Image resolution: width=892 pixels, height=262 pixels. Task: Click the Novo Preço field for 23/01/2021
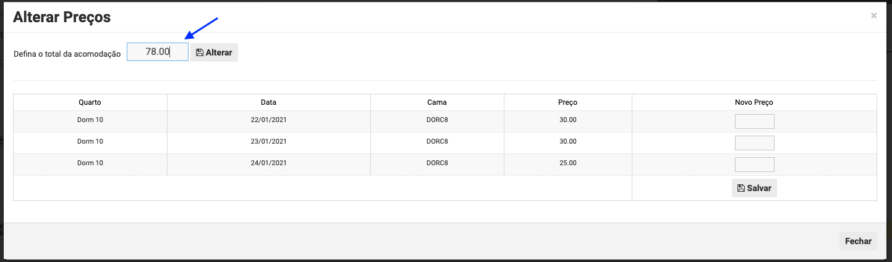pos(754,142)
